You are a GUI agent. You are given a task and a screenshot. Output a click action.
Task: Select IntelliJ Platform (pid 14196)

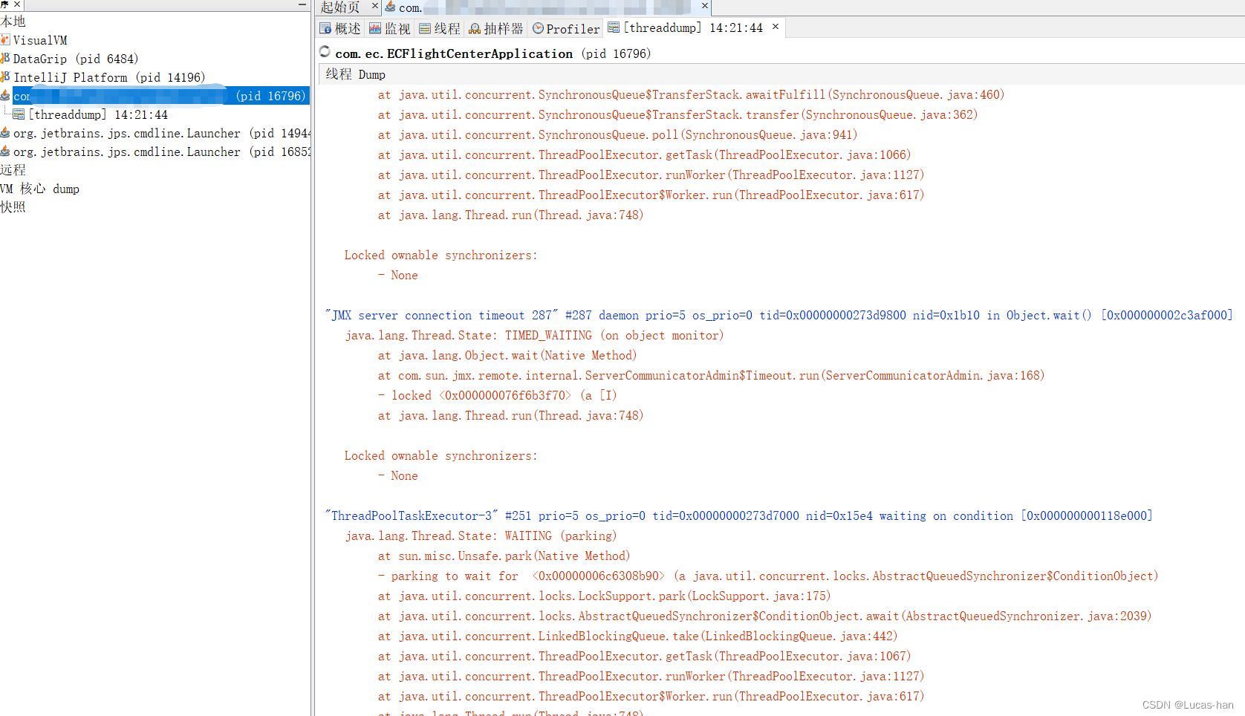point(109,77)
